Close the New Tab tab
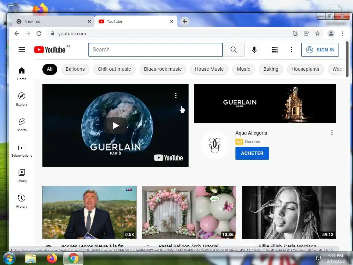This screenshot has height=265, width=353. click(x=89, y=21)
